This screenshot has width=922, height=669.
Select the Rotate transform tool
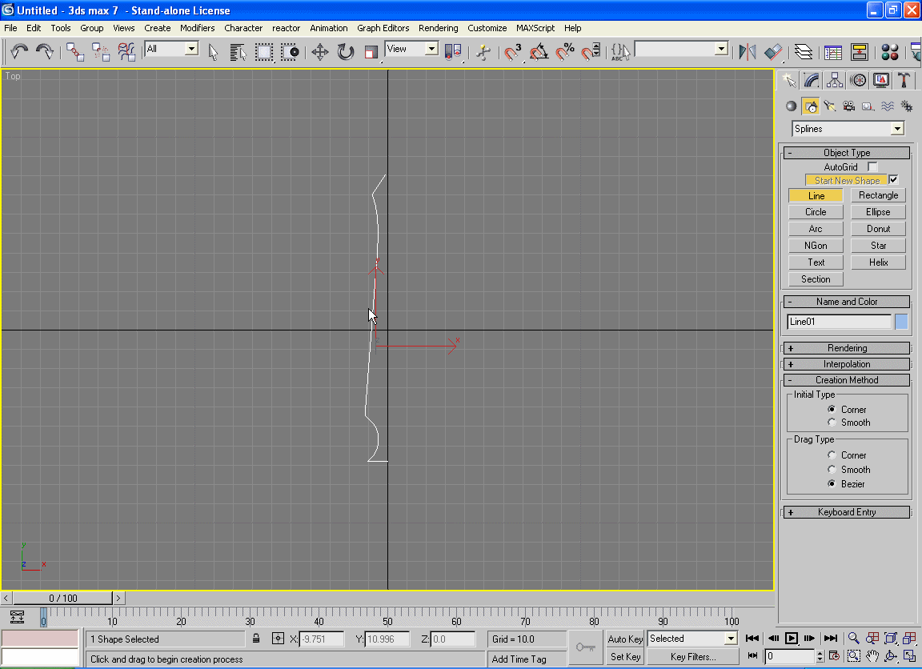[345, 52]
